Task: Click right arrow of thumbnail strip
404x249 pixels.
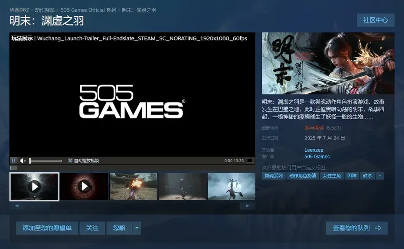Action: [x=247, y=206]
